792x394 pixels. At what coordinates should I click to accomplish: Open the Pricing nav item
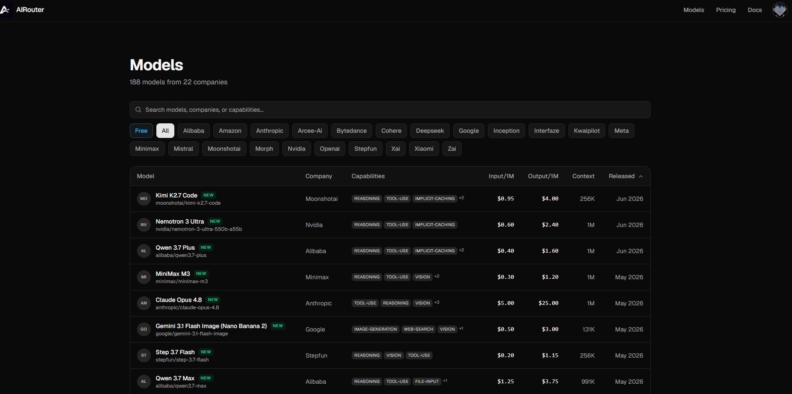(726, 10)
